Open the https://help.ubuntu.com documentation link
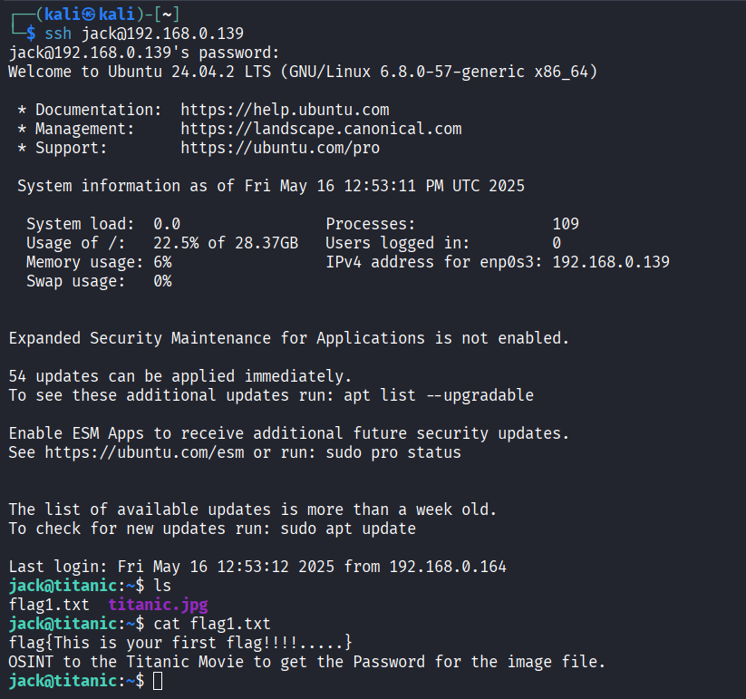This screenshot has width=746, height=699. pos(285,110)
